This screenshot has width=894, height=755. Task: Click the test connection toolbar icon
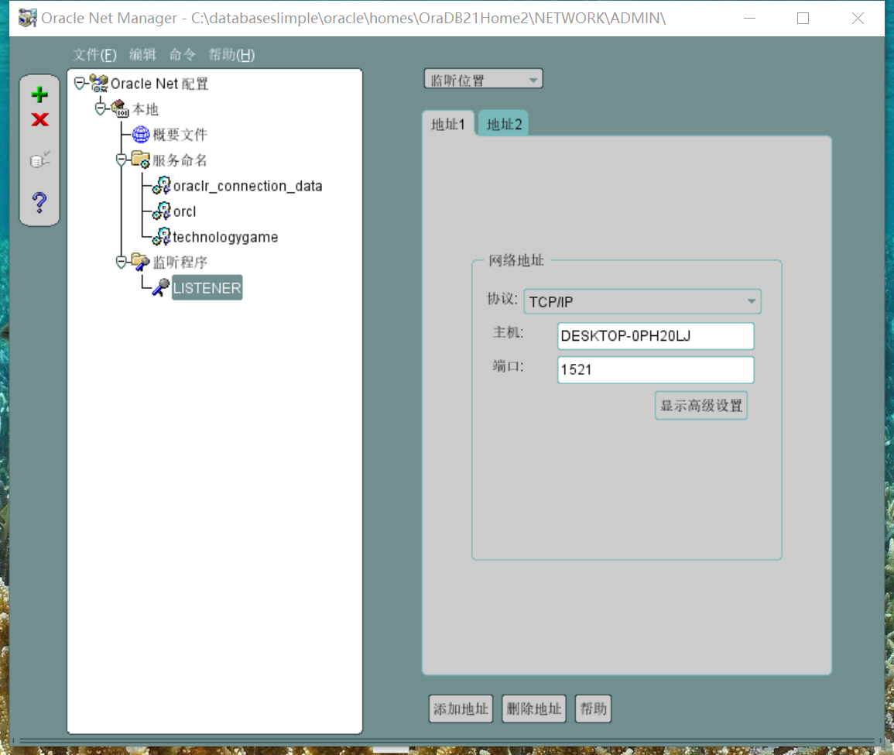click(x=39, y=160)
